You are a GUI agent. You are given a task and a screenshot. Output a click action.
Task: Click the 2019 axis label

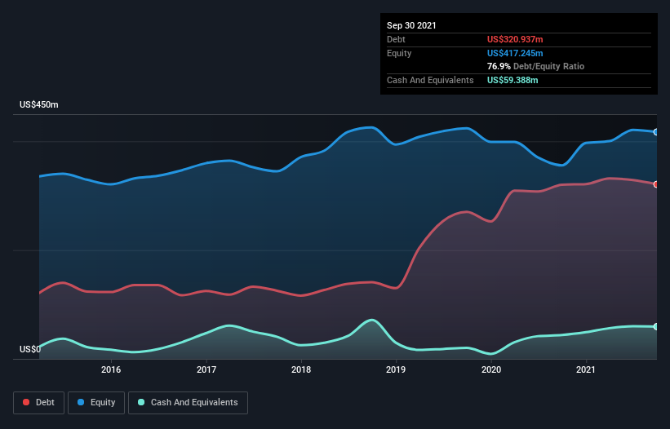[x=396, y=369]
